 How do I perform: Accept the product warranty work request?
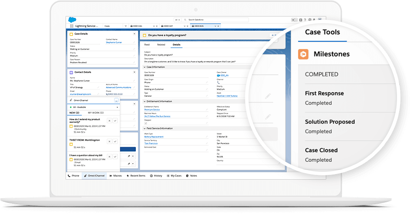click(x=115, y=121)
